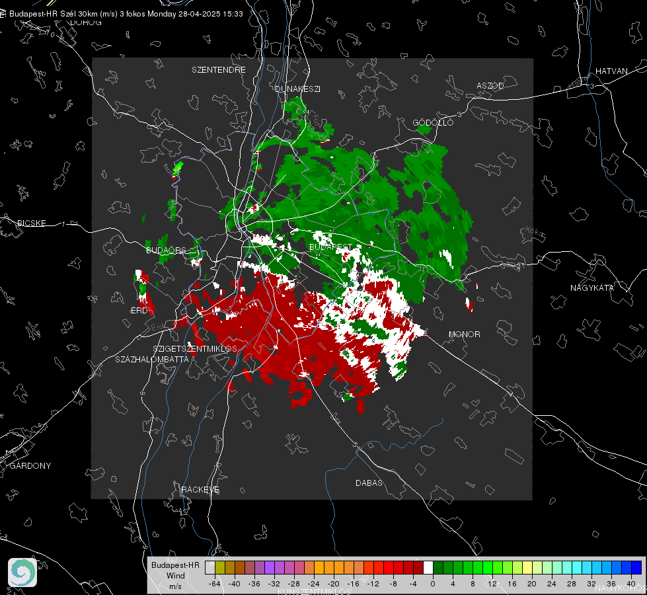Screen dimensions: 647x595
Task: Click the HATVAN town label
Action: coord(611,71)
